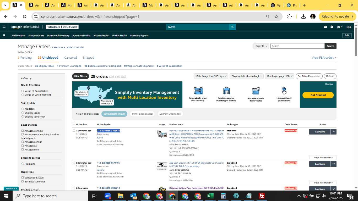Select All dates radio button

pyautogui.click(x=23, y=109)
